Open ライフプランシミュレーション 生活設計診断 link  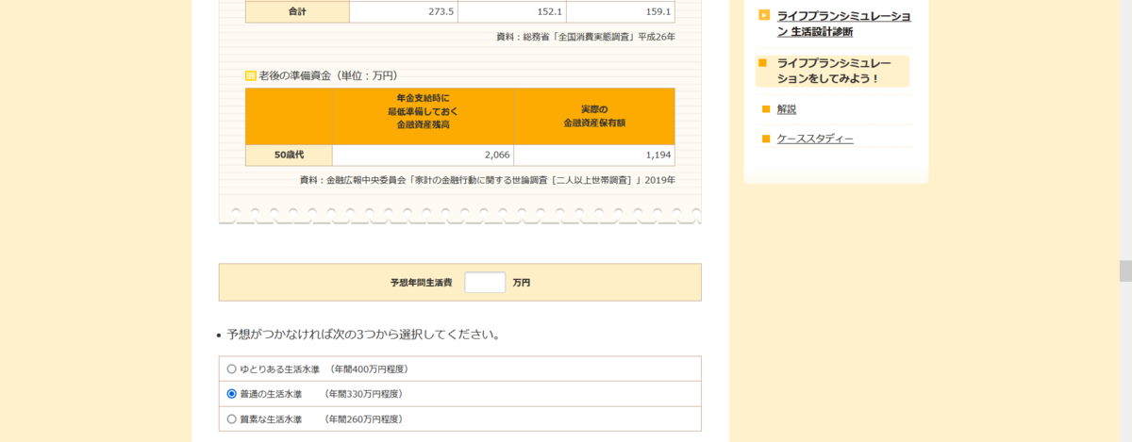pos(843,24)
